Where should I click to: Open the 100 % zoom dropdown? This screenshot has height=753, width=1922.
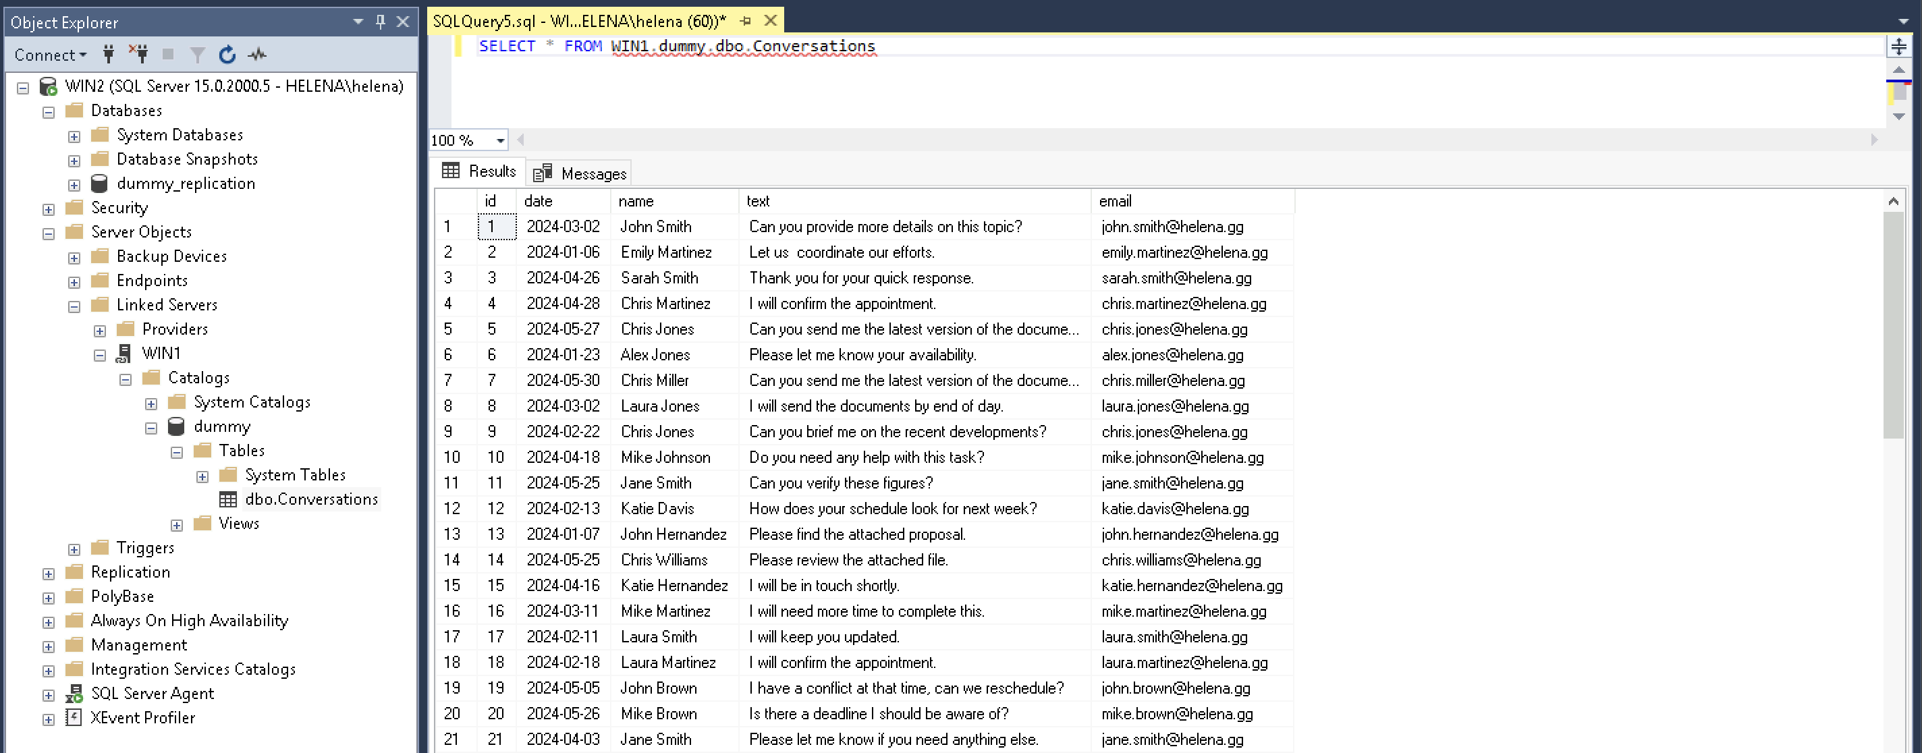pyautogui.click(x=500, y=140)
